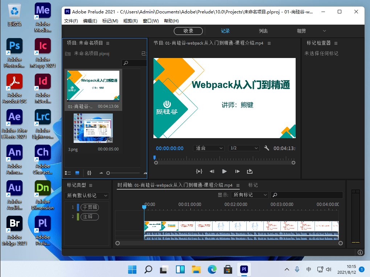Select the 3.png thumbnail in project panel
Viewport: 370px width, 277px height.
click(x=93, y=128)
